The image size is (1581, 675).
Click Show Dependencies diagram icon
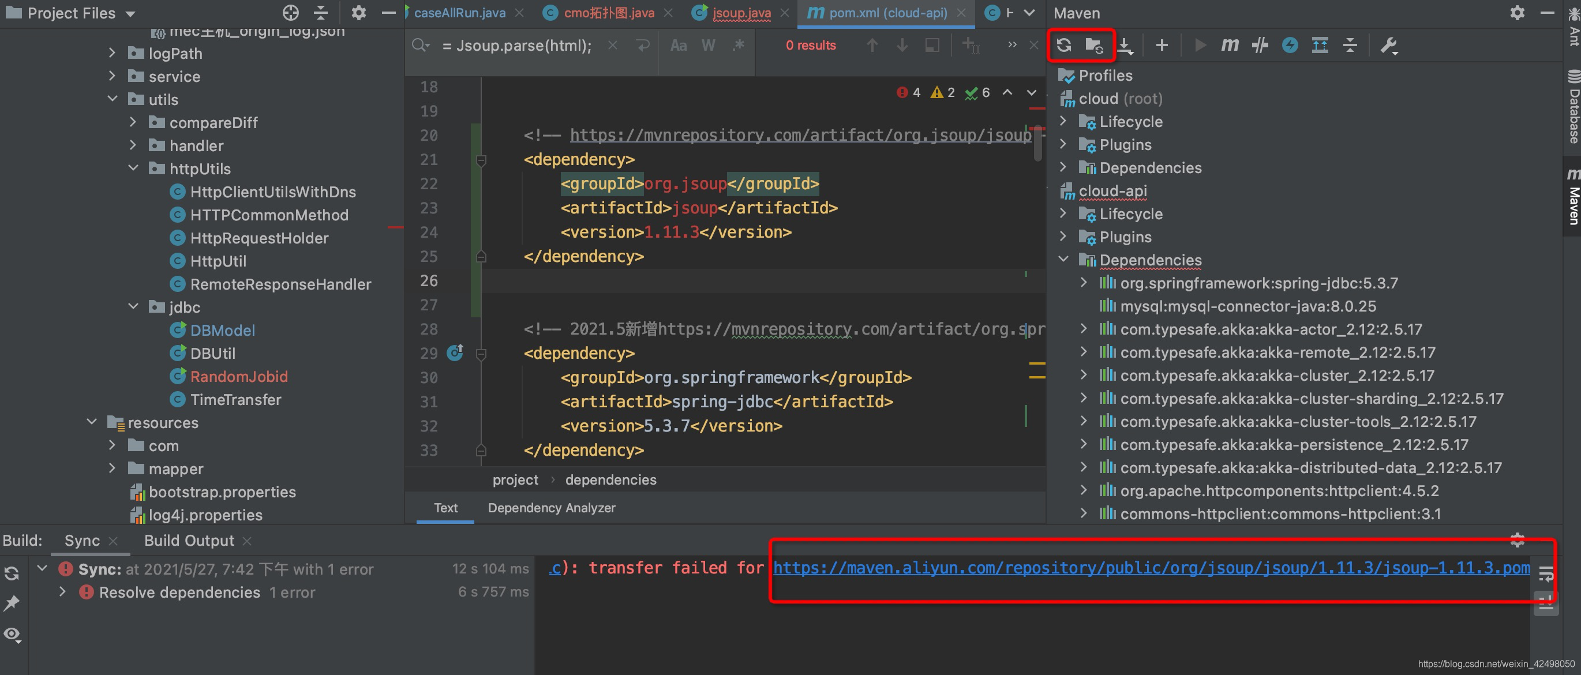tap(1320, 45)
